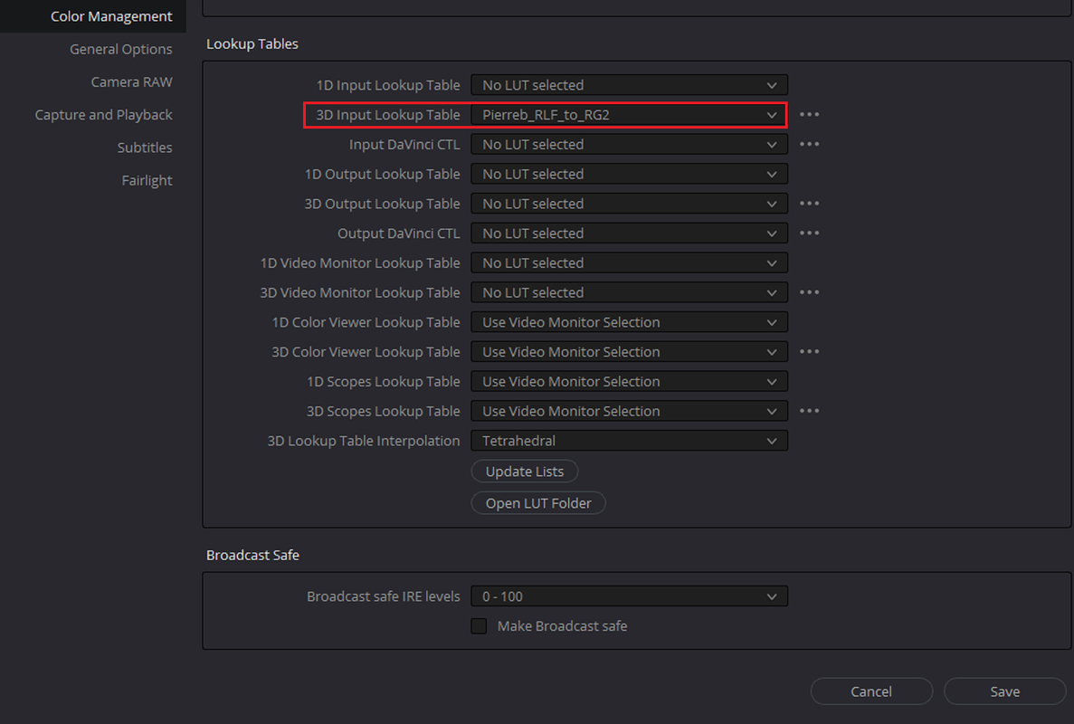Open the 1D Scopes Lookup Table dropdown
The width and height of the screenshot is (1074, 724).
pos(630,382)
